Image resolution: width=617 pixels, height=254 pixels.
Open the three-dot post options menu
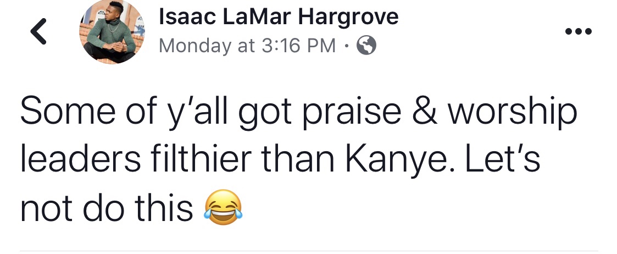point(579,31)
